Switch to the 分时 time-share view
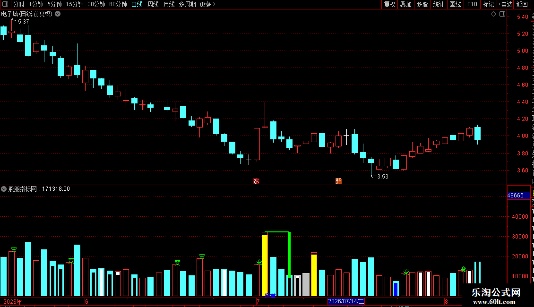Viewport: 534px width, 307px height. click(19, 4)
